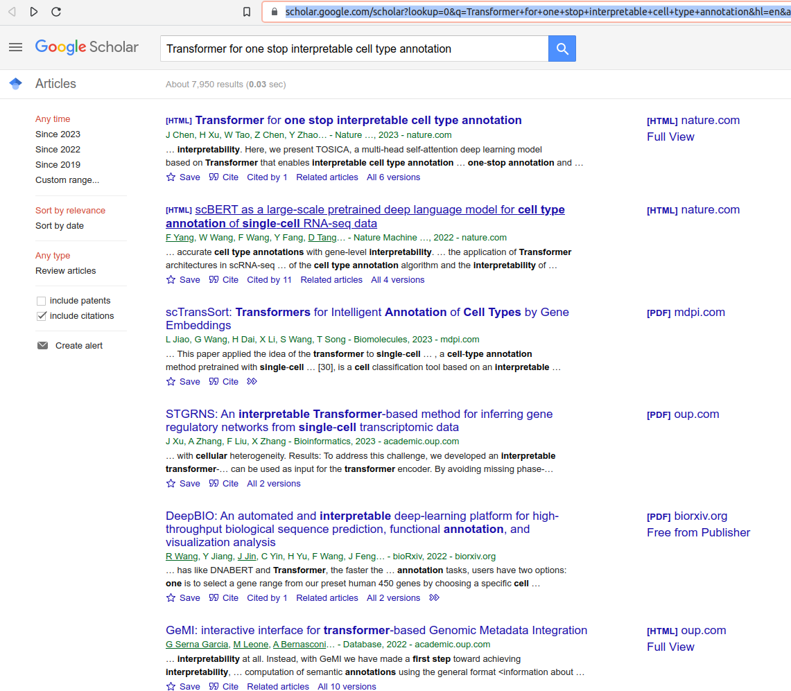Expand more options under the scTransSort result
Screen dimensions: 791x691
[x=252, y=381]
